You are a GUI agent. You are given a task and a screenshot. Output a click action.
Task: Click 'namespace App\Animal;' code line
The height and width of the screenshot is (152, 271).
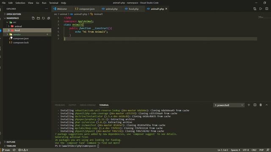(x=78, y=22)
